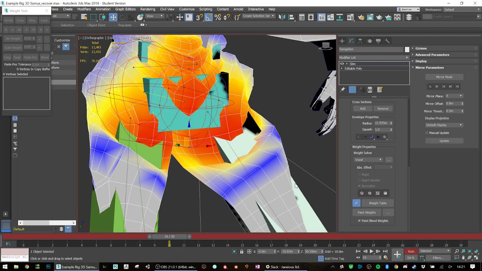
Task: Toggle Window/Crossing selection mode
Action: click(x=102, y=17)
